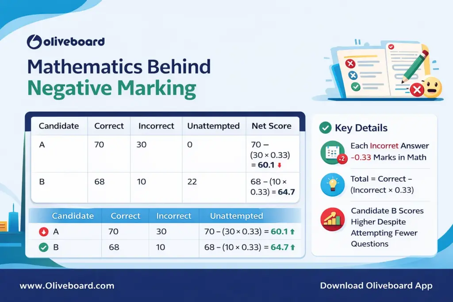
Task: Select the Candidate column header
Action: 59,126
